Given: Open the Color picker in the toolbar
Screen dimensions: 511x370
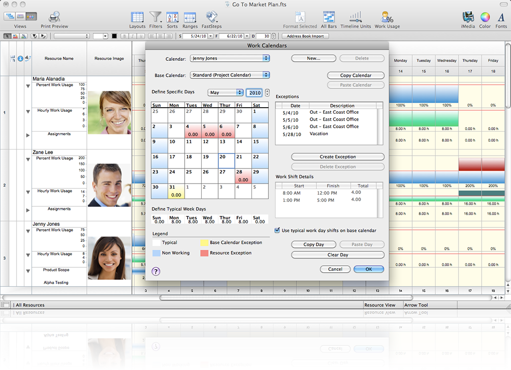Looking at the screenshot, I should point(485,17).
